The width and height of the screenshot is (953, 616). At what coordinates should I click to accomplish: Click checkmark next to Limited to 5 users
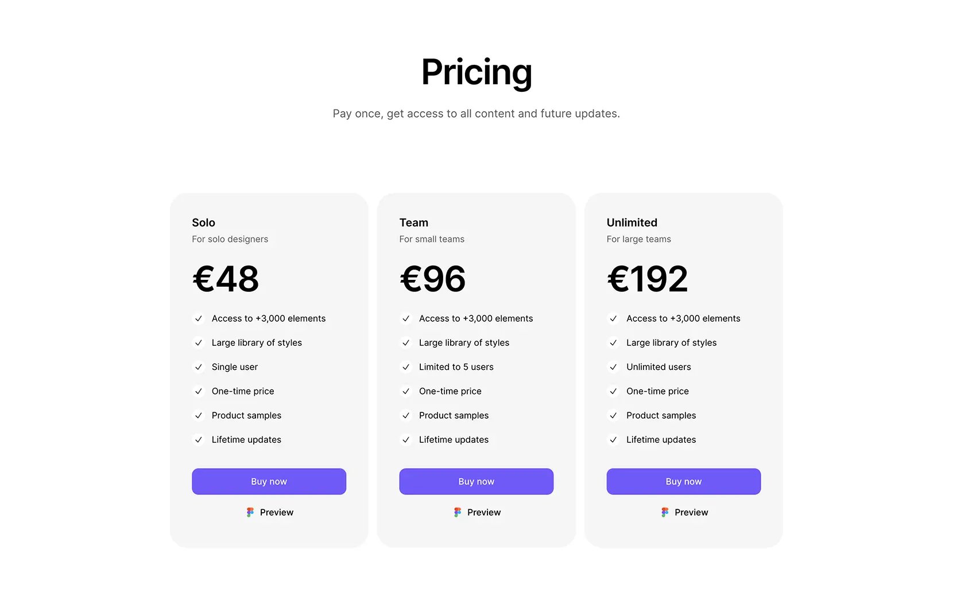pos(406,367)
